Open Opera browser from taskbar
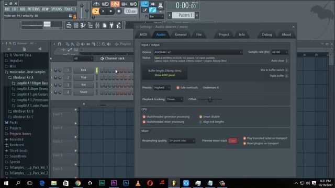335x188 pixels. [x=150, y=183]
